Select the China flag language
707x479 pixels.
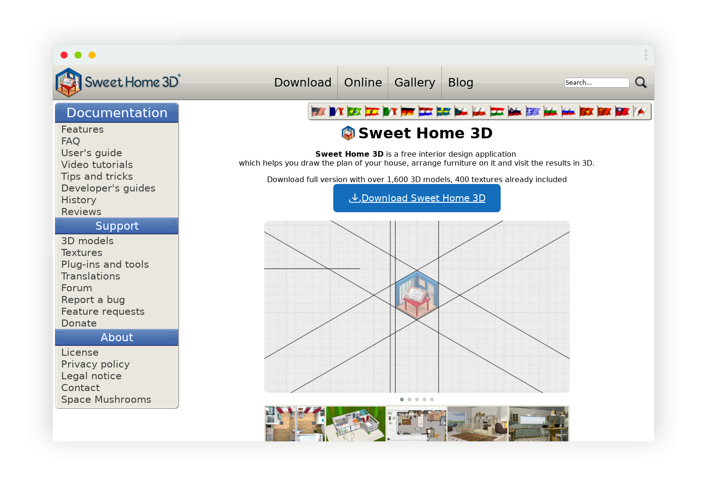click(x=604, y=112)
